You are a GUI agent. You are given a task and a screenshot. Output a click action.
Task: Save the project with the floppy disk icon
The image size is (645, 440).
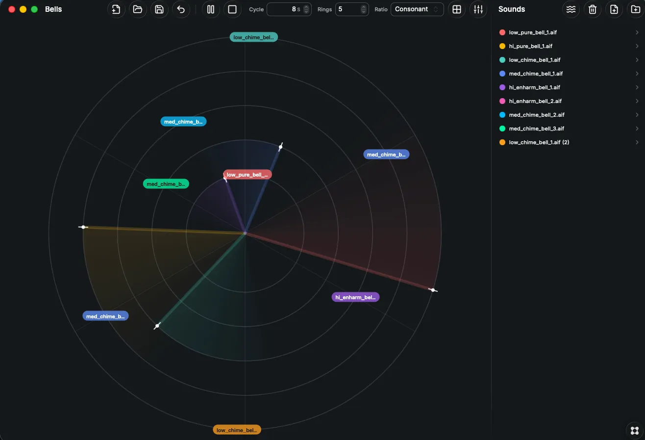point(159,9)
